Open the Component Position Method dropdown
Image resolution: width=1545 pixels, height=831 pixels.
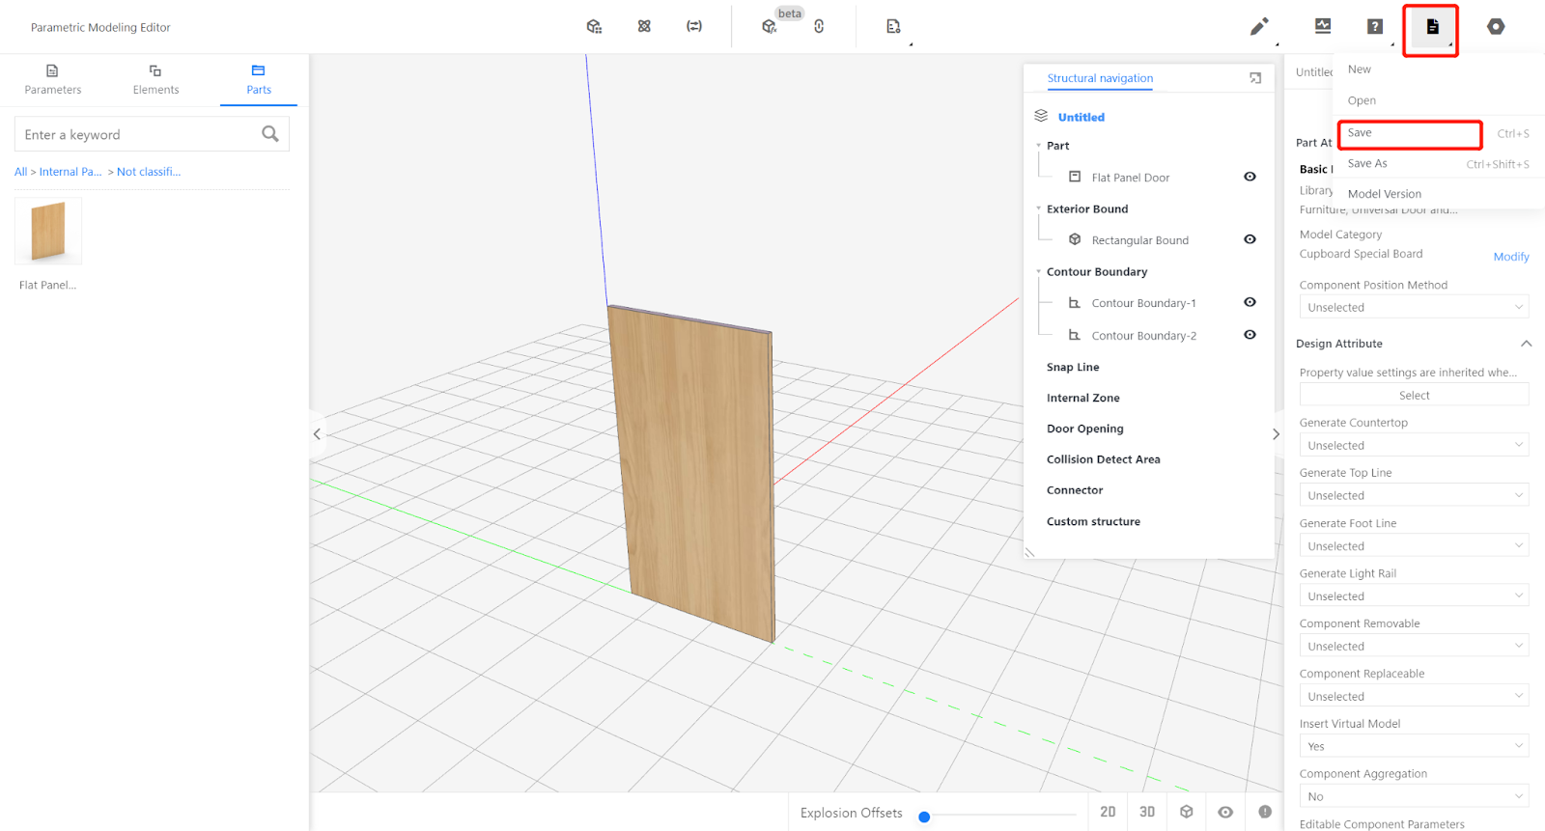pyautogui.click(x=1414, y=307)
